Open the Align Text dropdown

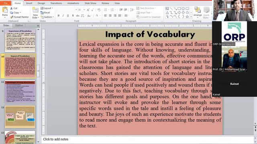tap(144, 12)
